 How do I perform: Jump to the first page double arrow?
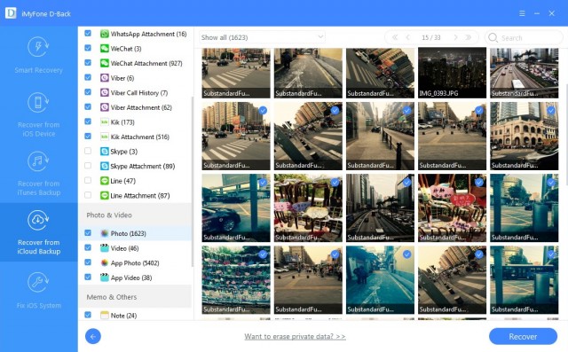(395, 37)
